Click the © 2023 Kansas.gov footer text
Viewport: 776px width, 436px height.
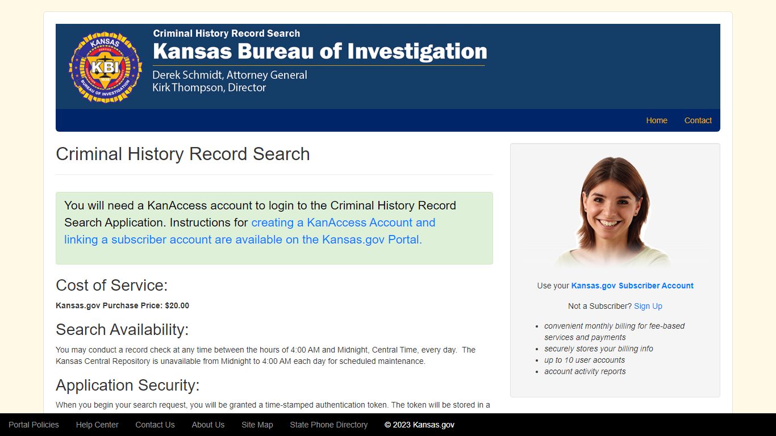click(x=419, y=425)
